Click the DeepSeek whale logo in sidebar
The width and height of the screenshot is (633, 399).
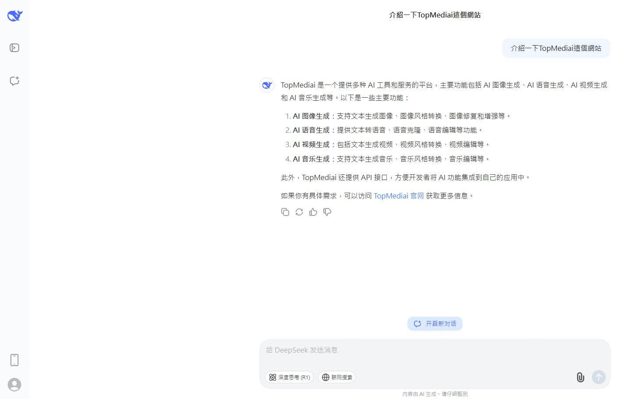[x=14, y=16]
